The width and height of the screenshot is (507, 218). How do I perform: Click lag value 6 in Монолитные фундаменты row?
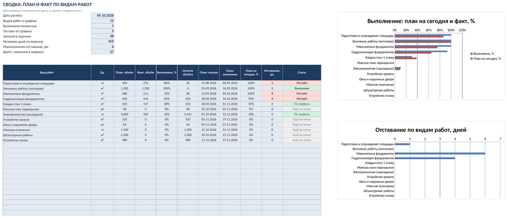click(x=272, y=94)
